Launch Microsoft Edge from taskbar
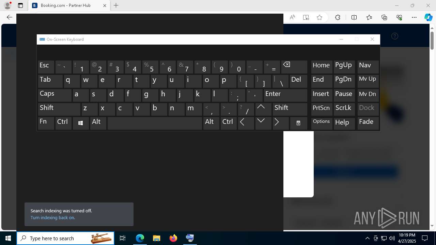Viewport: 436px width, 245px height. (140, 238)
